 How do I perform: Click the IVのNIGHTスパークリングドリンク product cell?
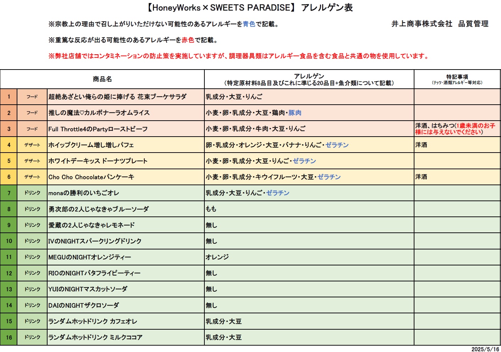pos(95,241)
